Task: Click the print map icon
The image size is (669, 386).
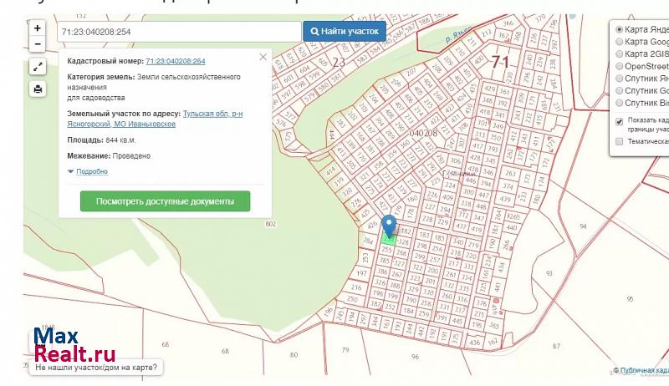Action: pos(38,89)
